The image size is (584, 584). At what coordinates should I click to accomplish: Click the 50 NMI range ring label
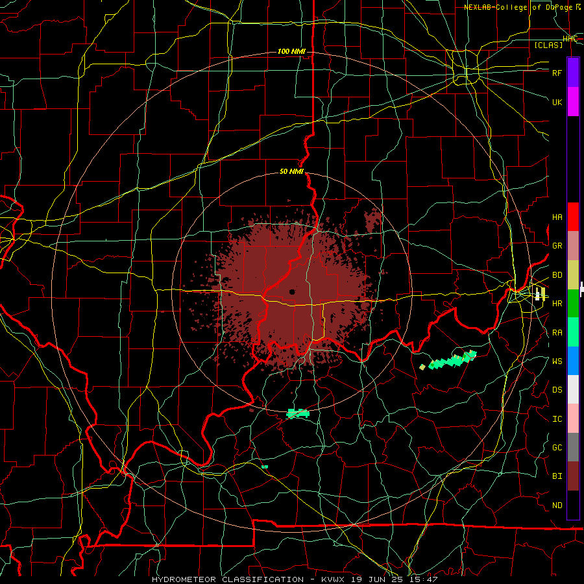click(x=291, y=171)
